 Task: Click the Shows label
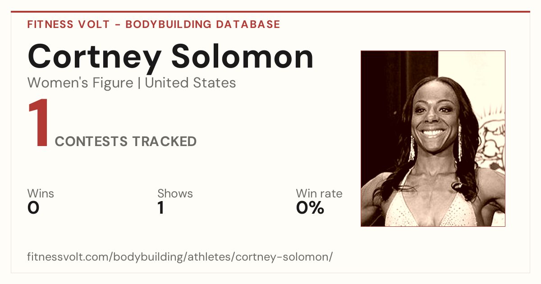[x=175, y=193]
